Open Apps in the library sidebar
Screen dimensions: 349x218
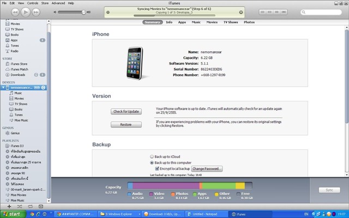pyautogui.click(x=14, y=40)
